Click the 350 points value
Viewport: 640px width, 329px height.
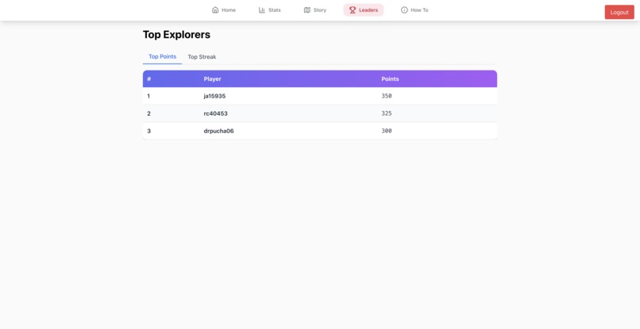point(387,96)
